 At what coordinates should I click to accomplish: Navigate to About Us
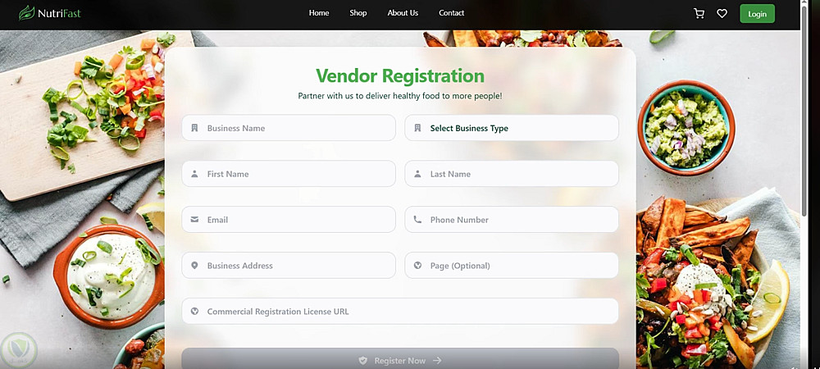click(403, 13)
